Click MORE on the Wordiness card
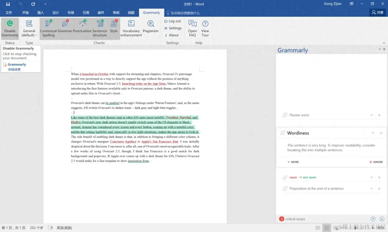Screen dimensions: 388x232 point(293,162)
